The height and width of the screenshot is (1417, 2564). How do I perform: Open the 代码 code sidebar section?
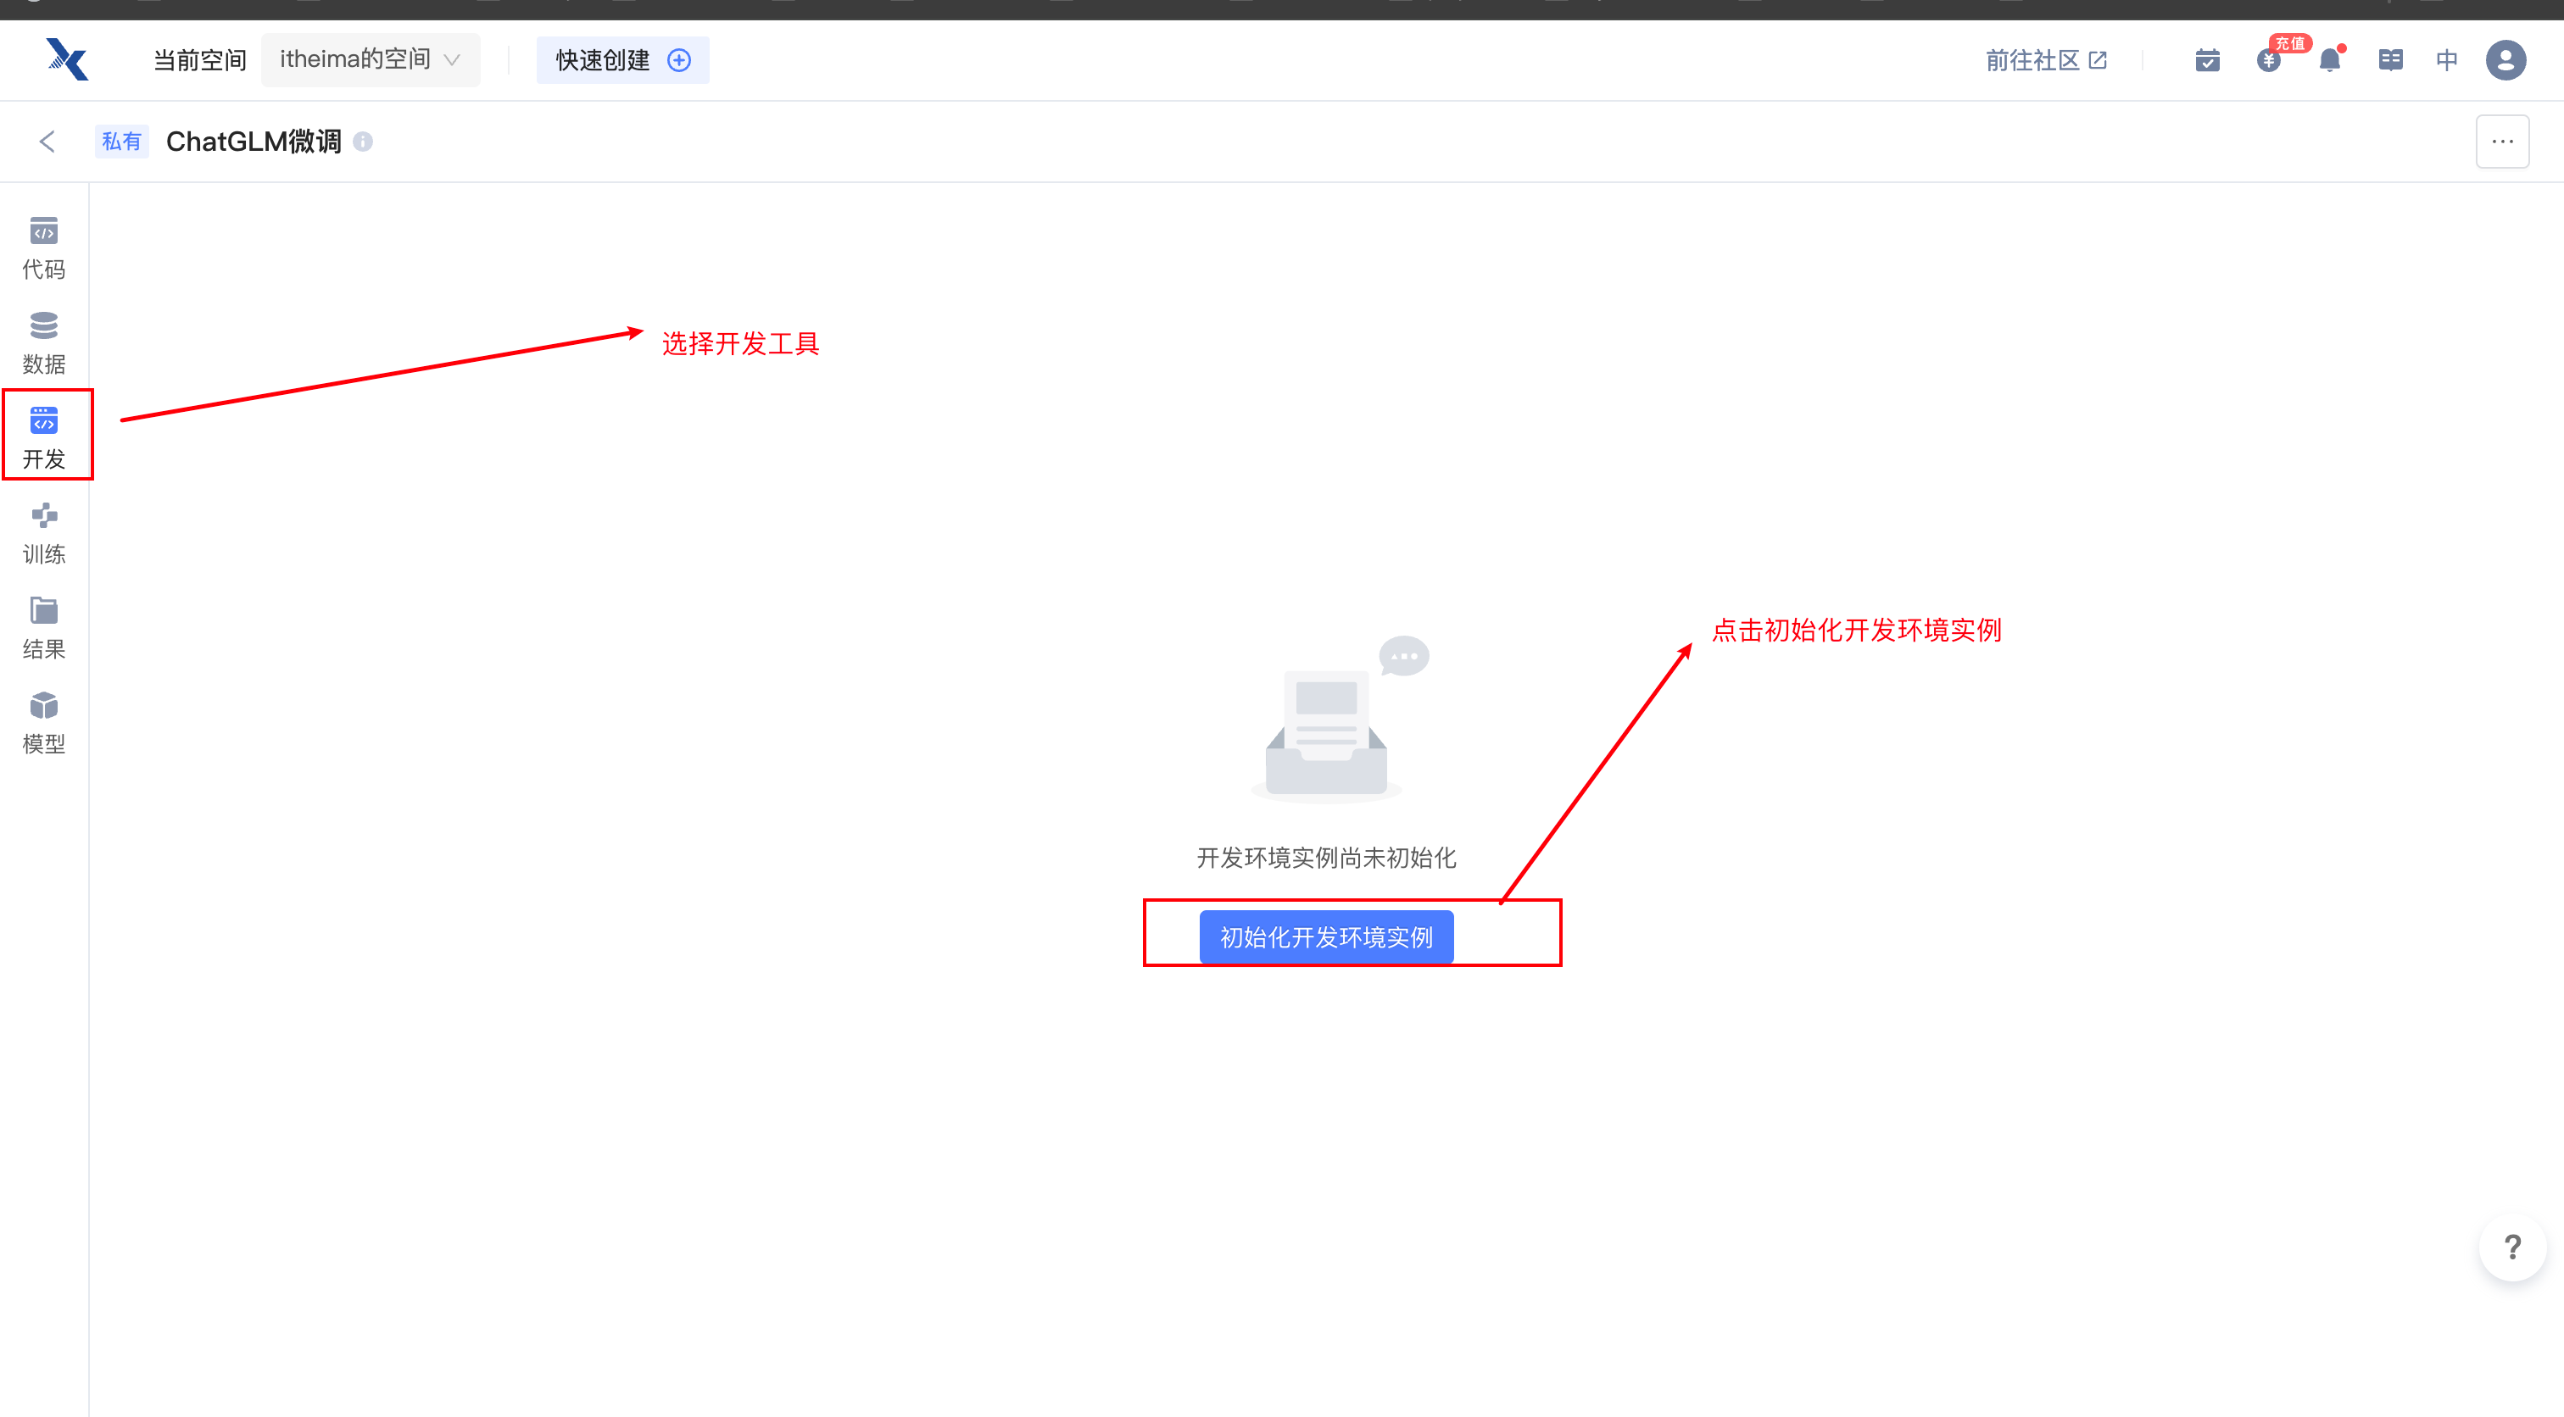44,247
